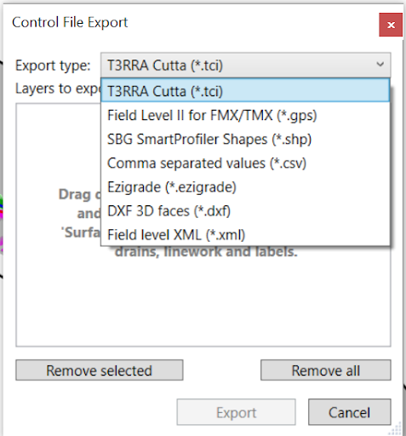Click the Export type label

click(x=53, y=66)
